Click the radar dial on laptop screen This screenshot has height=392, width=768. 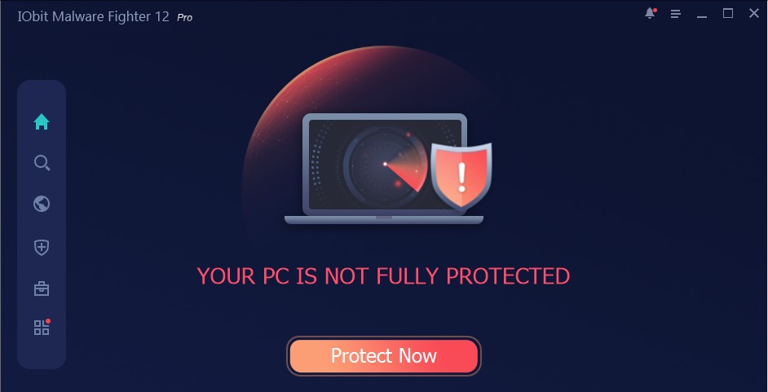coord(385,164)
